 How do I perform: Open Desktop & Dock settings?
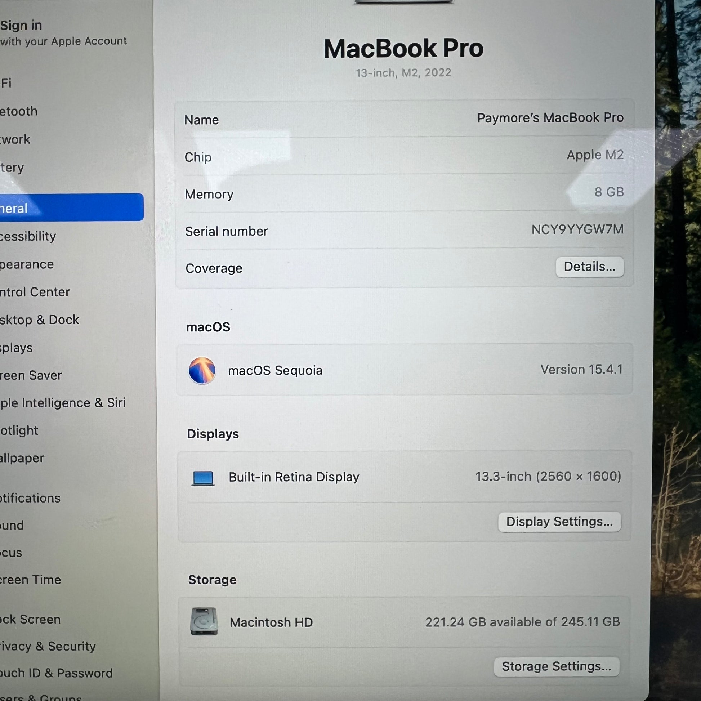point(40,320)
